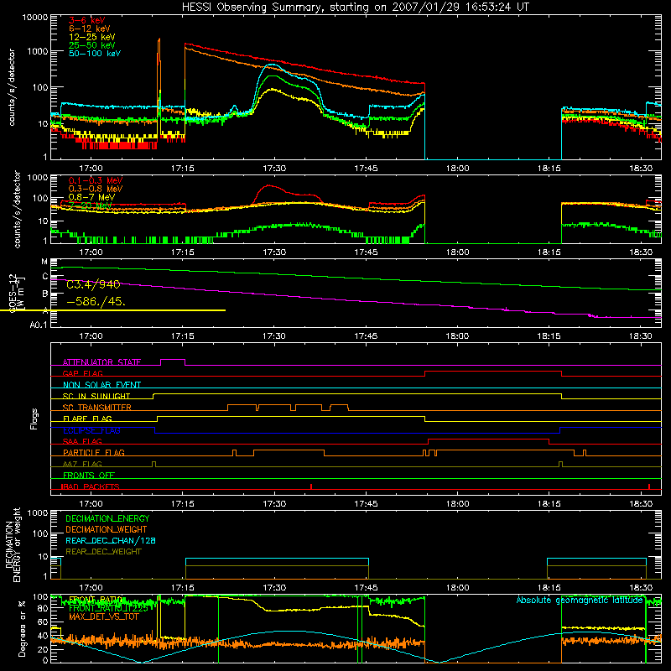This screenshot has height=671, width=671.
Task: Select the GAP_FLAG label
Action: (82, 373)
